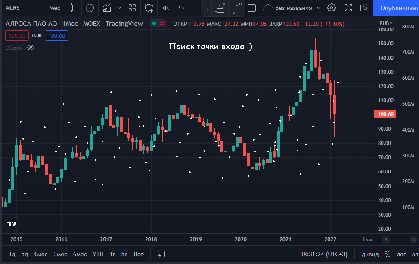The width and height of the screenshot is (419, 264).
Task: Open indicator templates grid
Action: 132,8
